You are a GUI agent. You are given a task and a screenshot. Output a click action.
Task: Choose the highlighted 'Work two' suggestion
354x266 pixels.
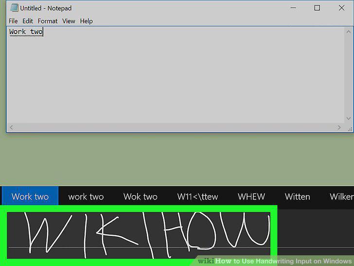30,196
